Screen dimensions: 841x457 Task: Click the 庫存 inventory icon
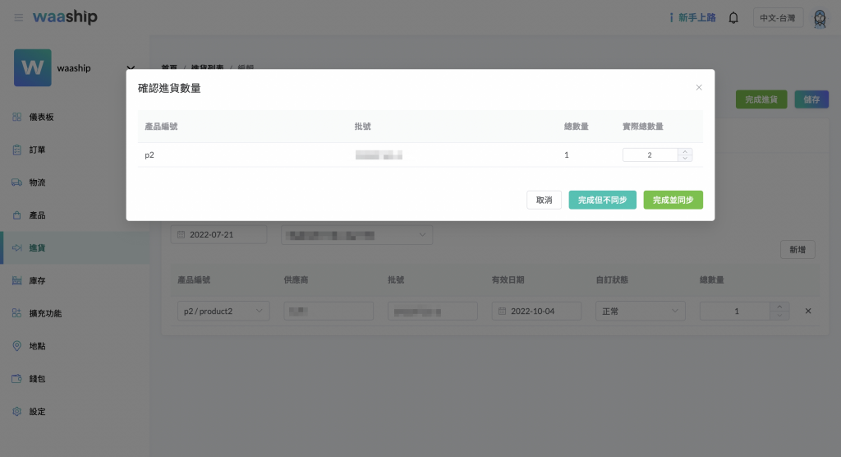[x=17, y=280]
